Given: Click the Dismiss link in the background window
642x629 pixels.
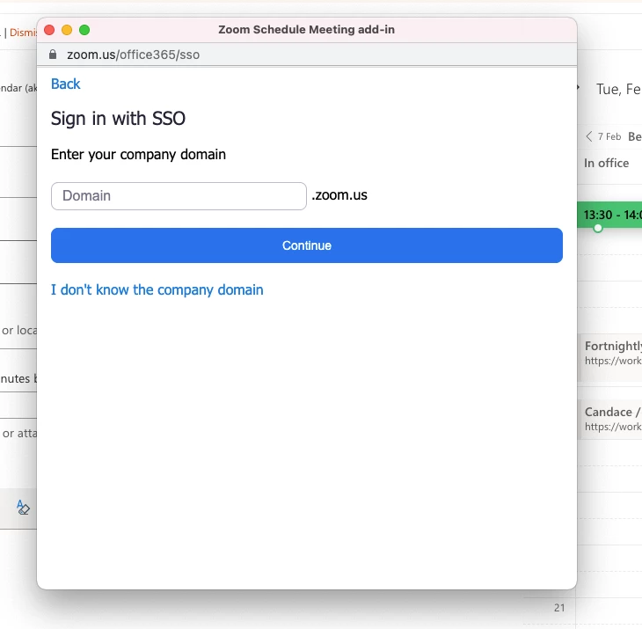Looking at the screenshot, I should (23, 33).
